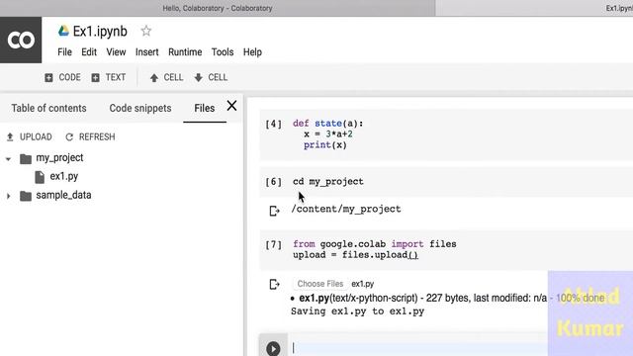The width and height of the screenshot is (633, 356).
Task: Click REFRESH in the Files panel
Action: click(90, 136)
